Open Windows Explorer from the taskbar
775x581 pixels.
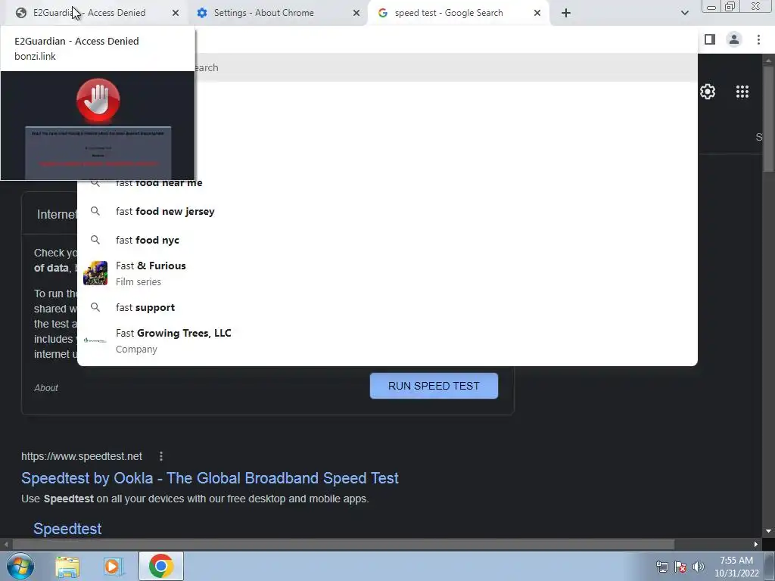pos(67,566)
